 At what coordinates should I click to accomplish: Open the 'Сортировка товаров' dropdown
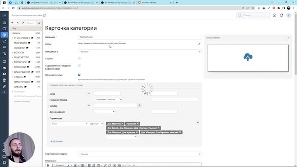pyautogui.click(x=140, y=154)
